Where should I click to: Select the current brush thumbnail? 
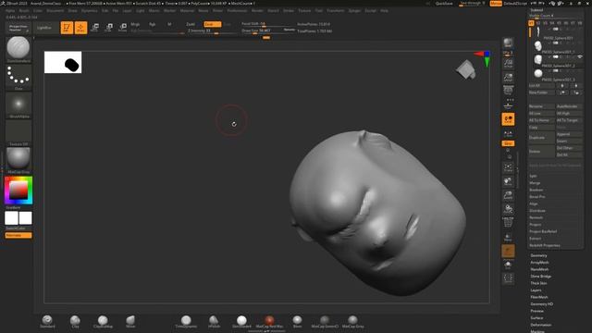(18, 48)
